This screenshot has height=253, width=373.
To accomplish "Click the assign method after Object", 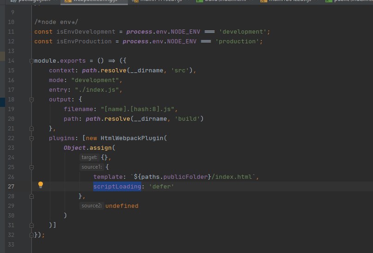I will [101, 148].
